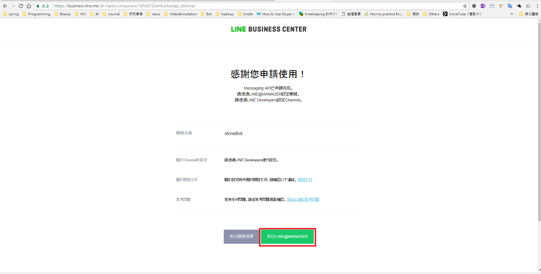The height and width of the screenshot is (274, 541).
Task: Click the 關於Channel的設定 label
Action: click(x=192, y=160)
